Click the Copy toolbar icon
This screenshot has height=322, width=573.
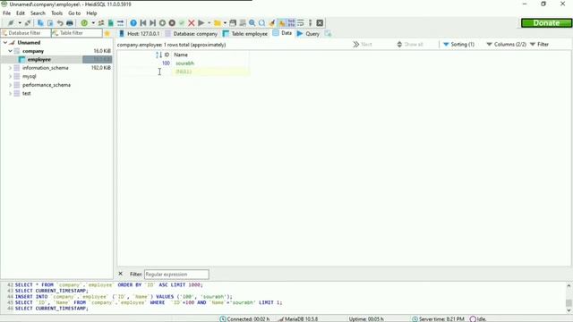[40, 23]
